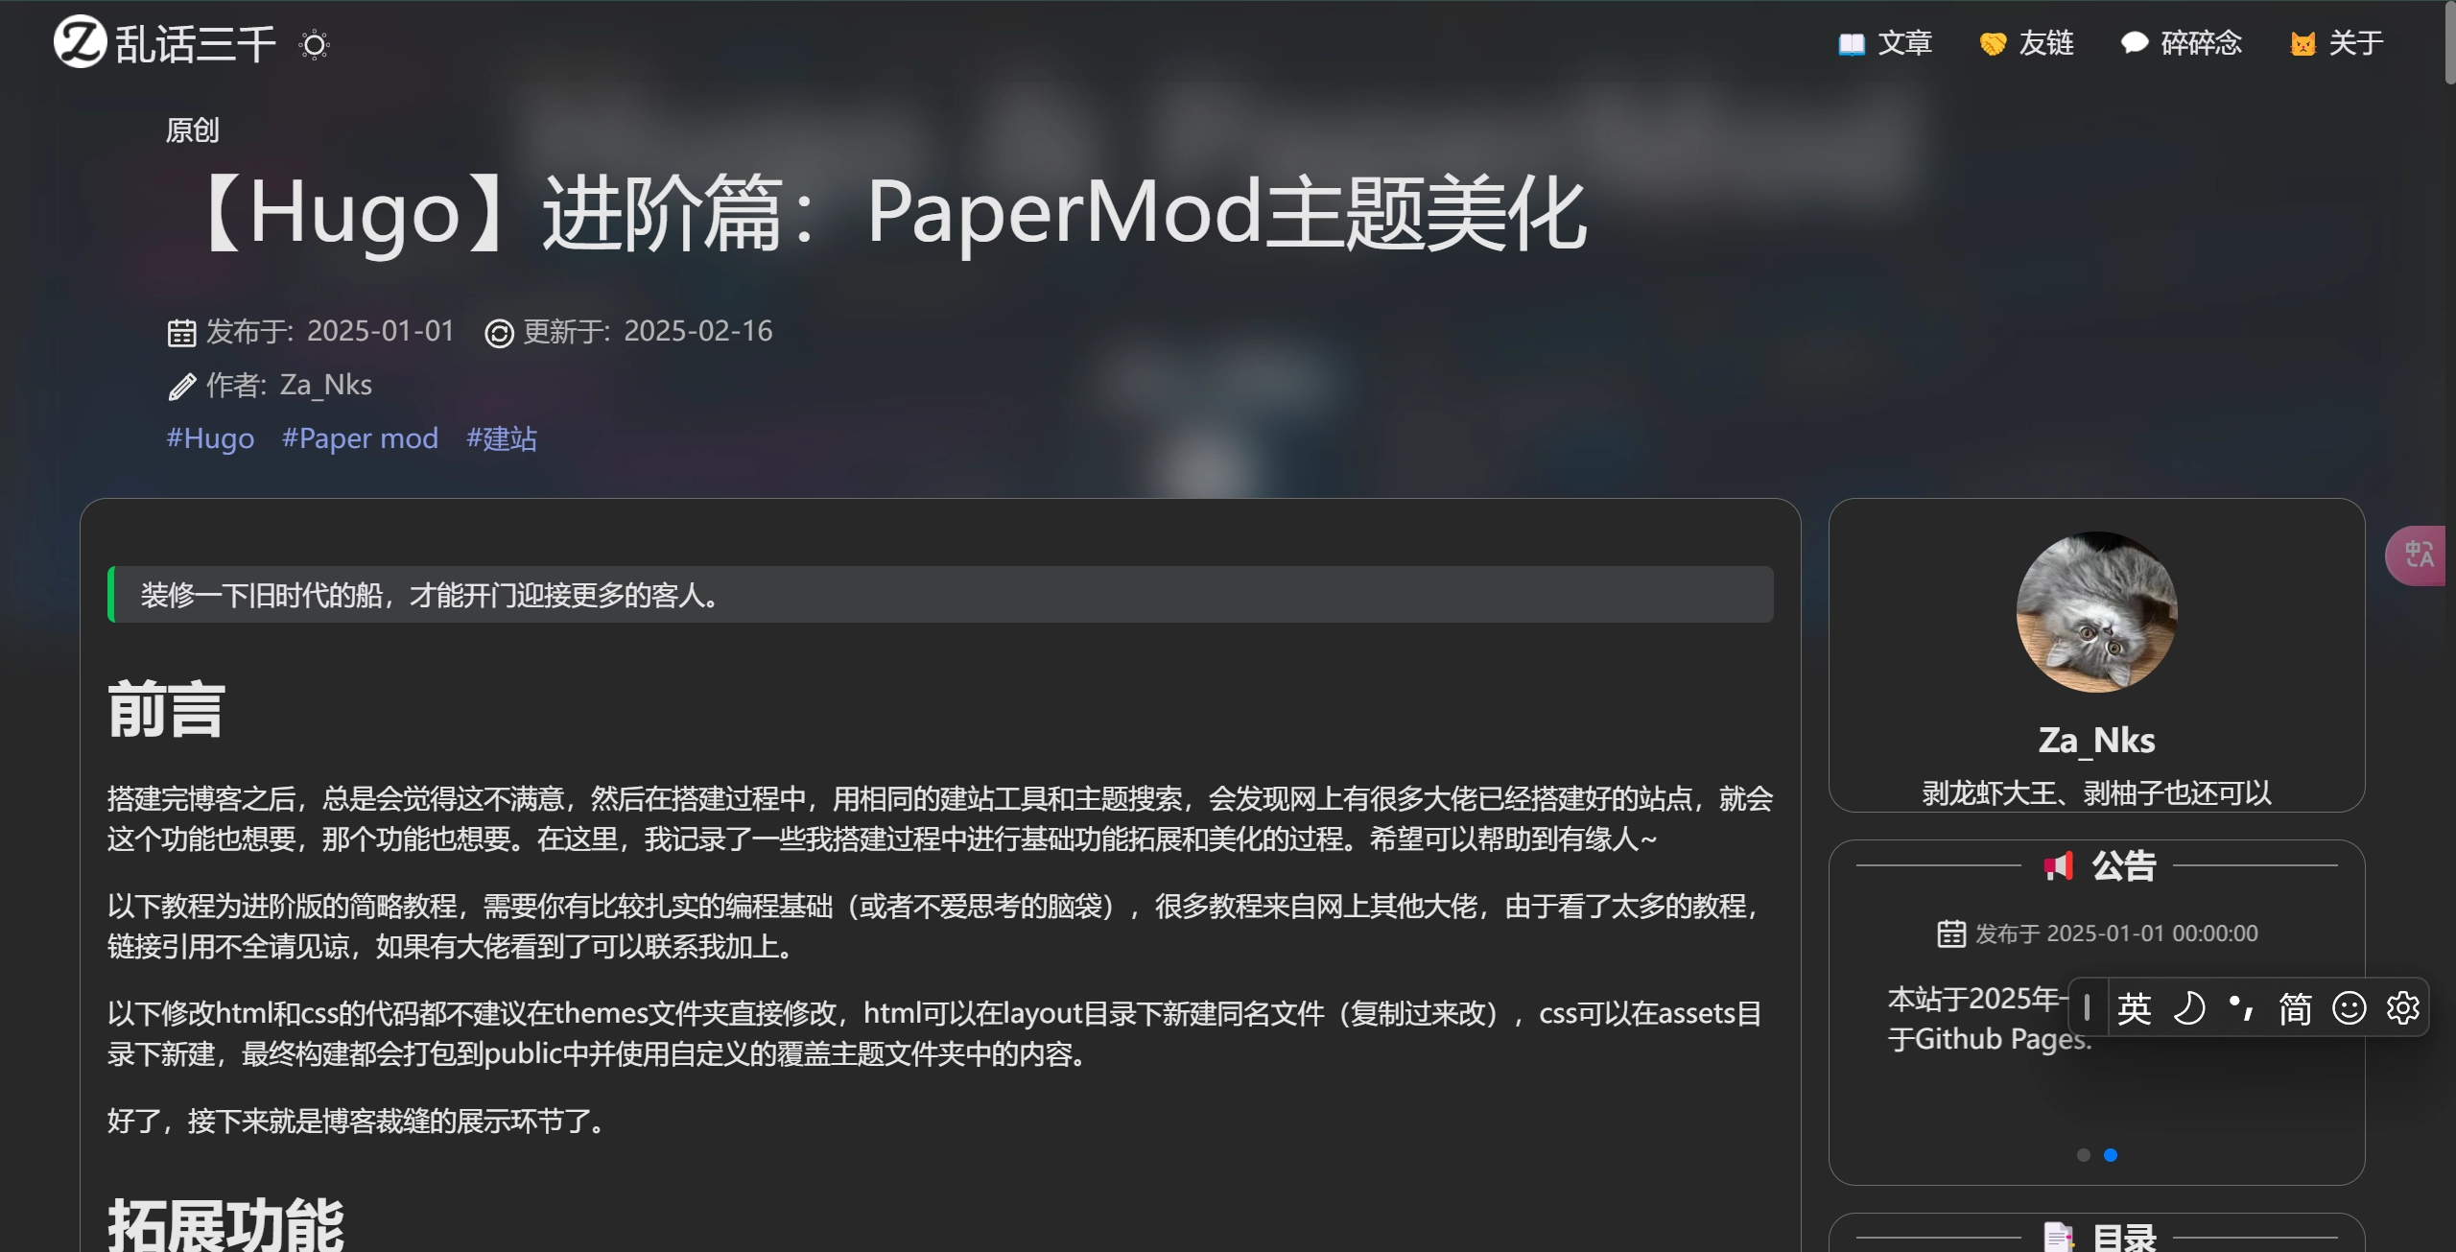Click the handshake icon beside 友链
Image resolution: width=2456 pixels, height=1252 pixels.
pos(1994,44)
